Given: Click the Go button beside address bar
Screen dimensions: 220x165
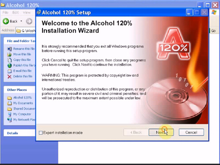Looking at the screenshot, I should click(213, 31).
